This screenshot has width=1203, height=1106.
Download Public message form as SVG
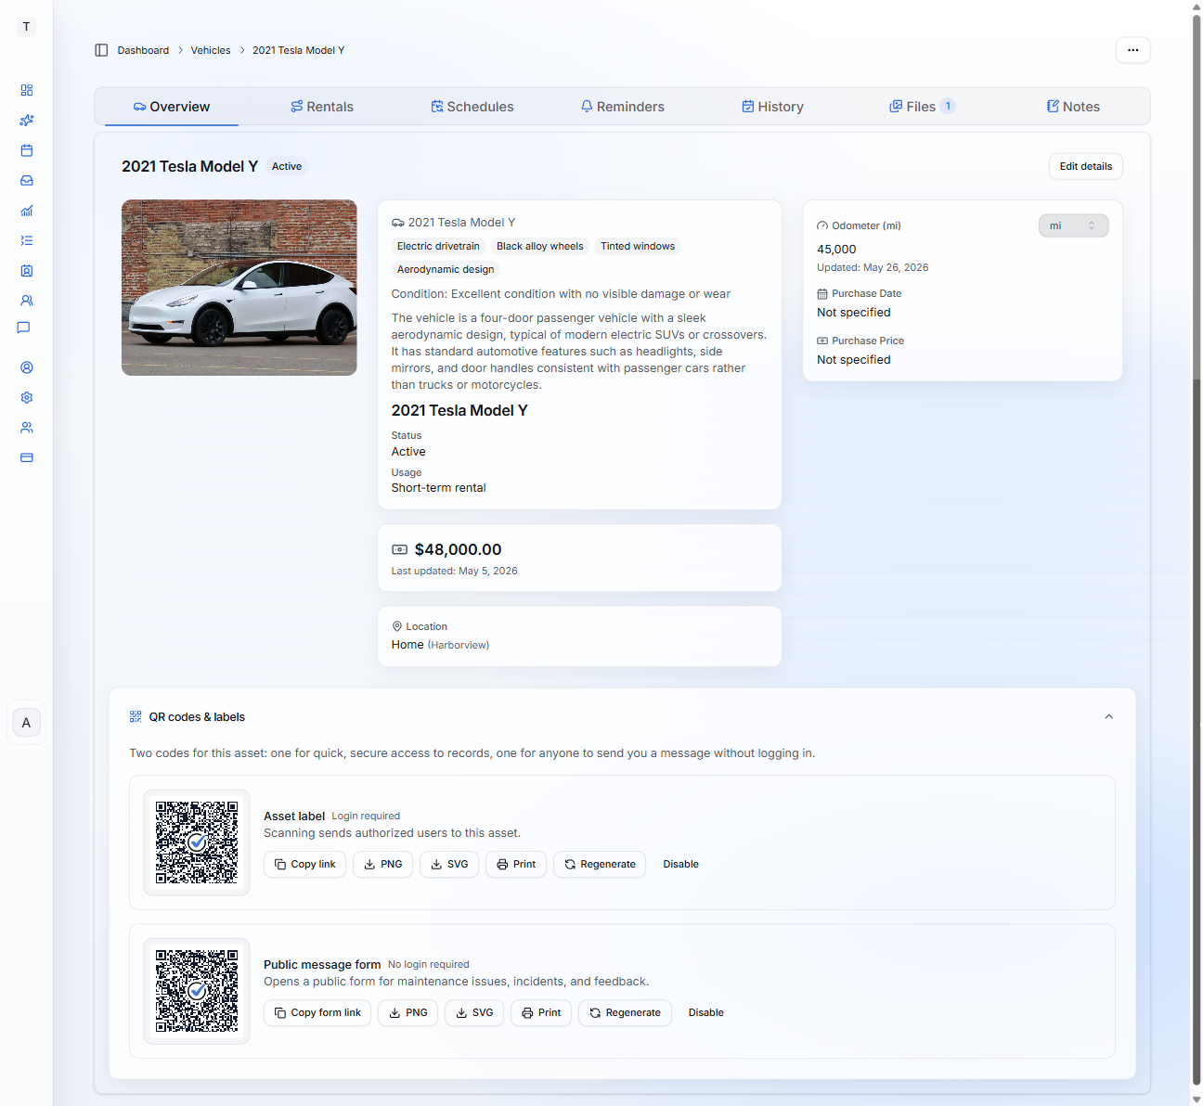click(x=474, y=1012)
